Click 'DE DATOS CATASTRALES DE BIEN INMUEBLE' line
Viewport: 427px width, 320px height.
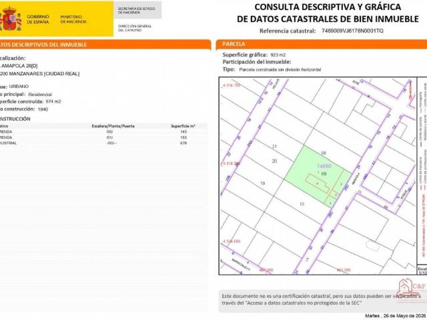pyautogui.click(x=328, y=19)
